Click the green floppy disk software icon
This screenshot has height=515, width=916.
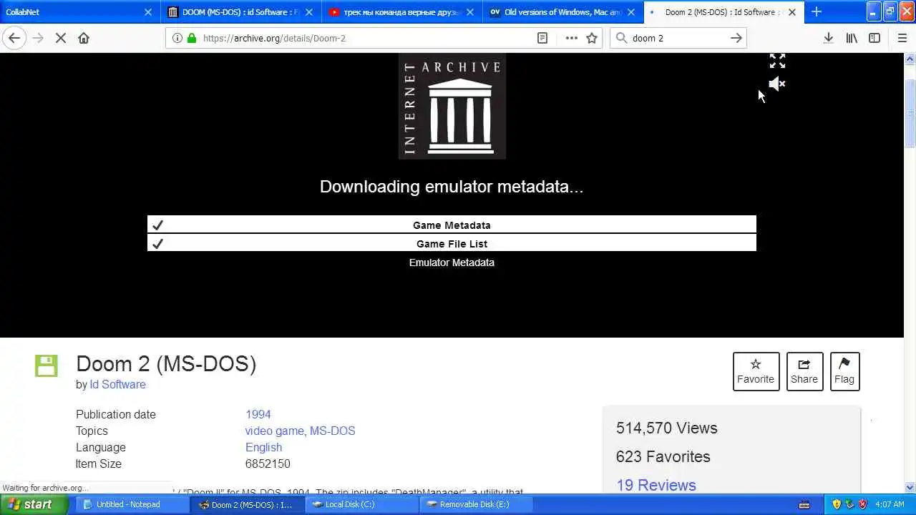pyautogui.click(x=47, y=366)
